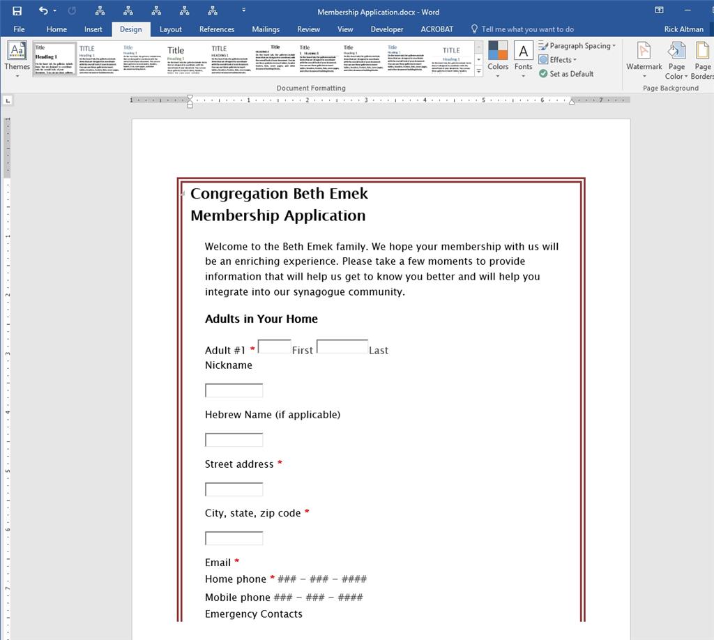Open the ACROBAT tab
The height and width of the screenshot is (640, 714).
[x=437, y=29]
